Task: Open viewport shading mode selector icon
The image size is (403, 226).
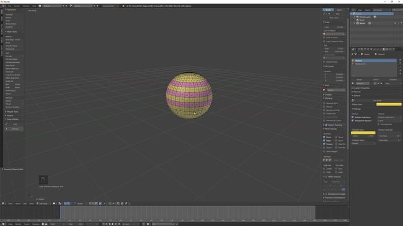Action: (54, 203)
